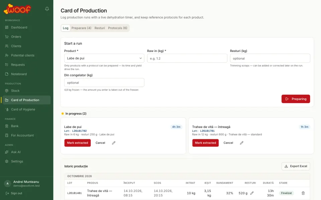Focus the Raw in (kg) field
Screen dimensions: 321x200
[x=187, y=58]
